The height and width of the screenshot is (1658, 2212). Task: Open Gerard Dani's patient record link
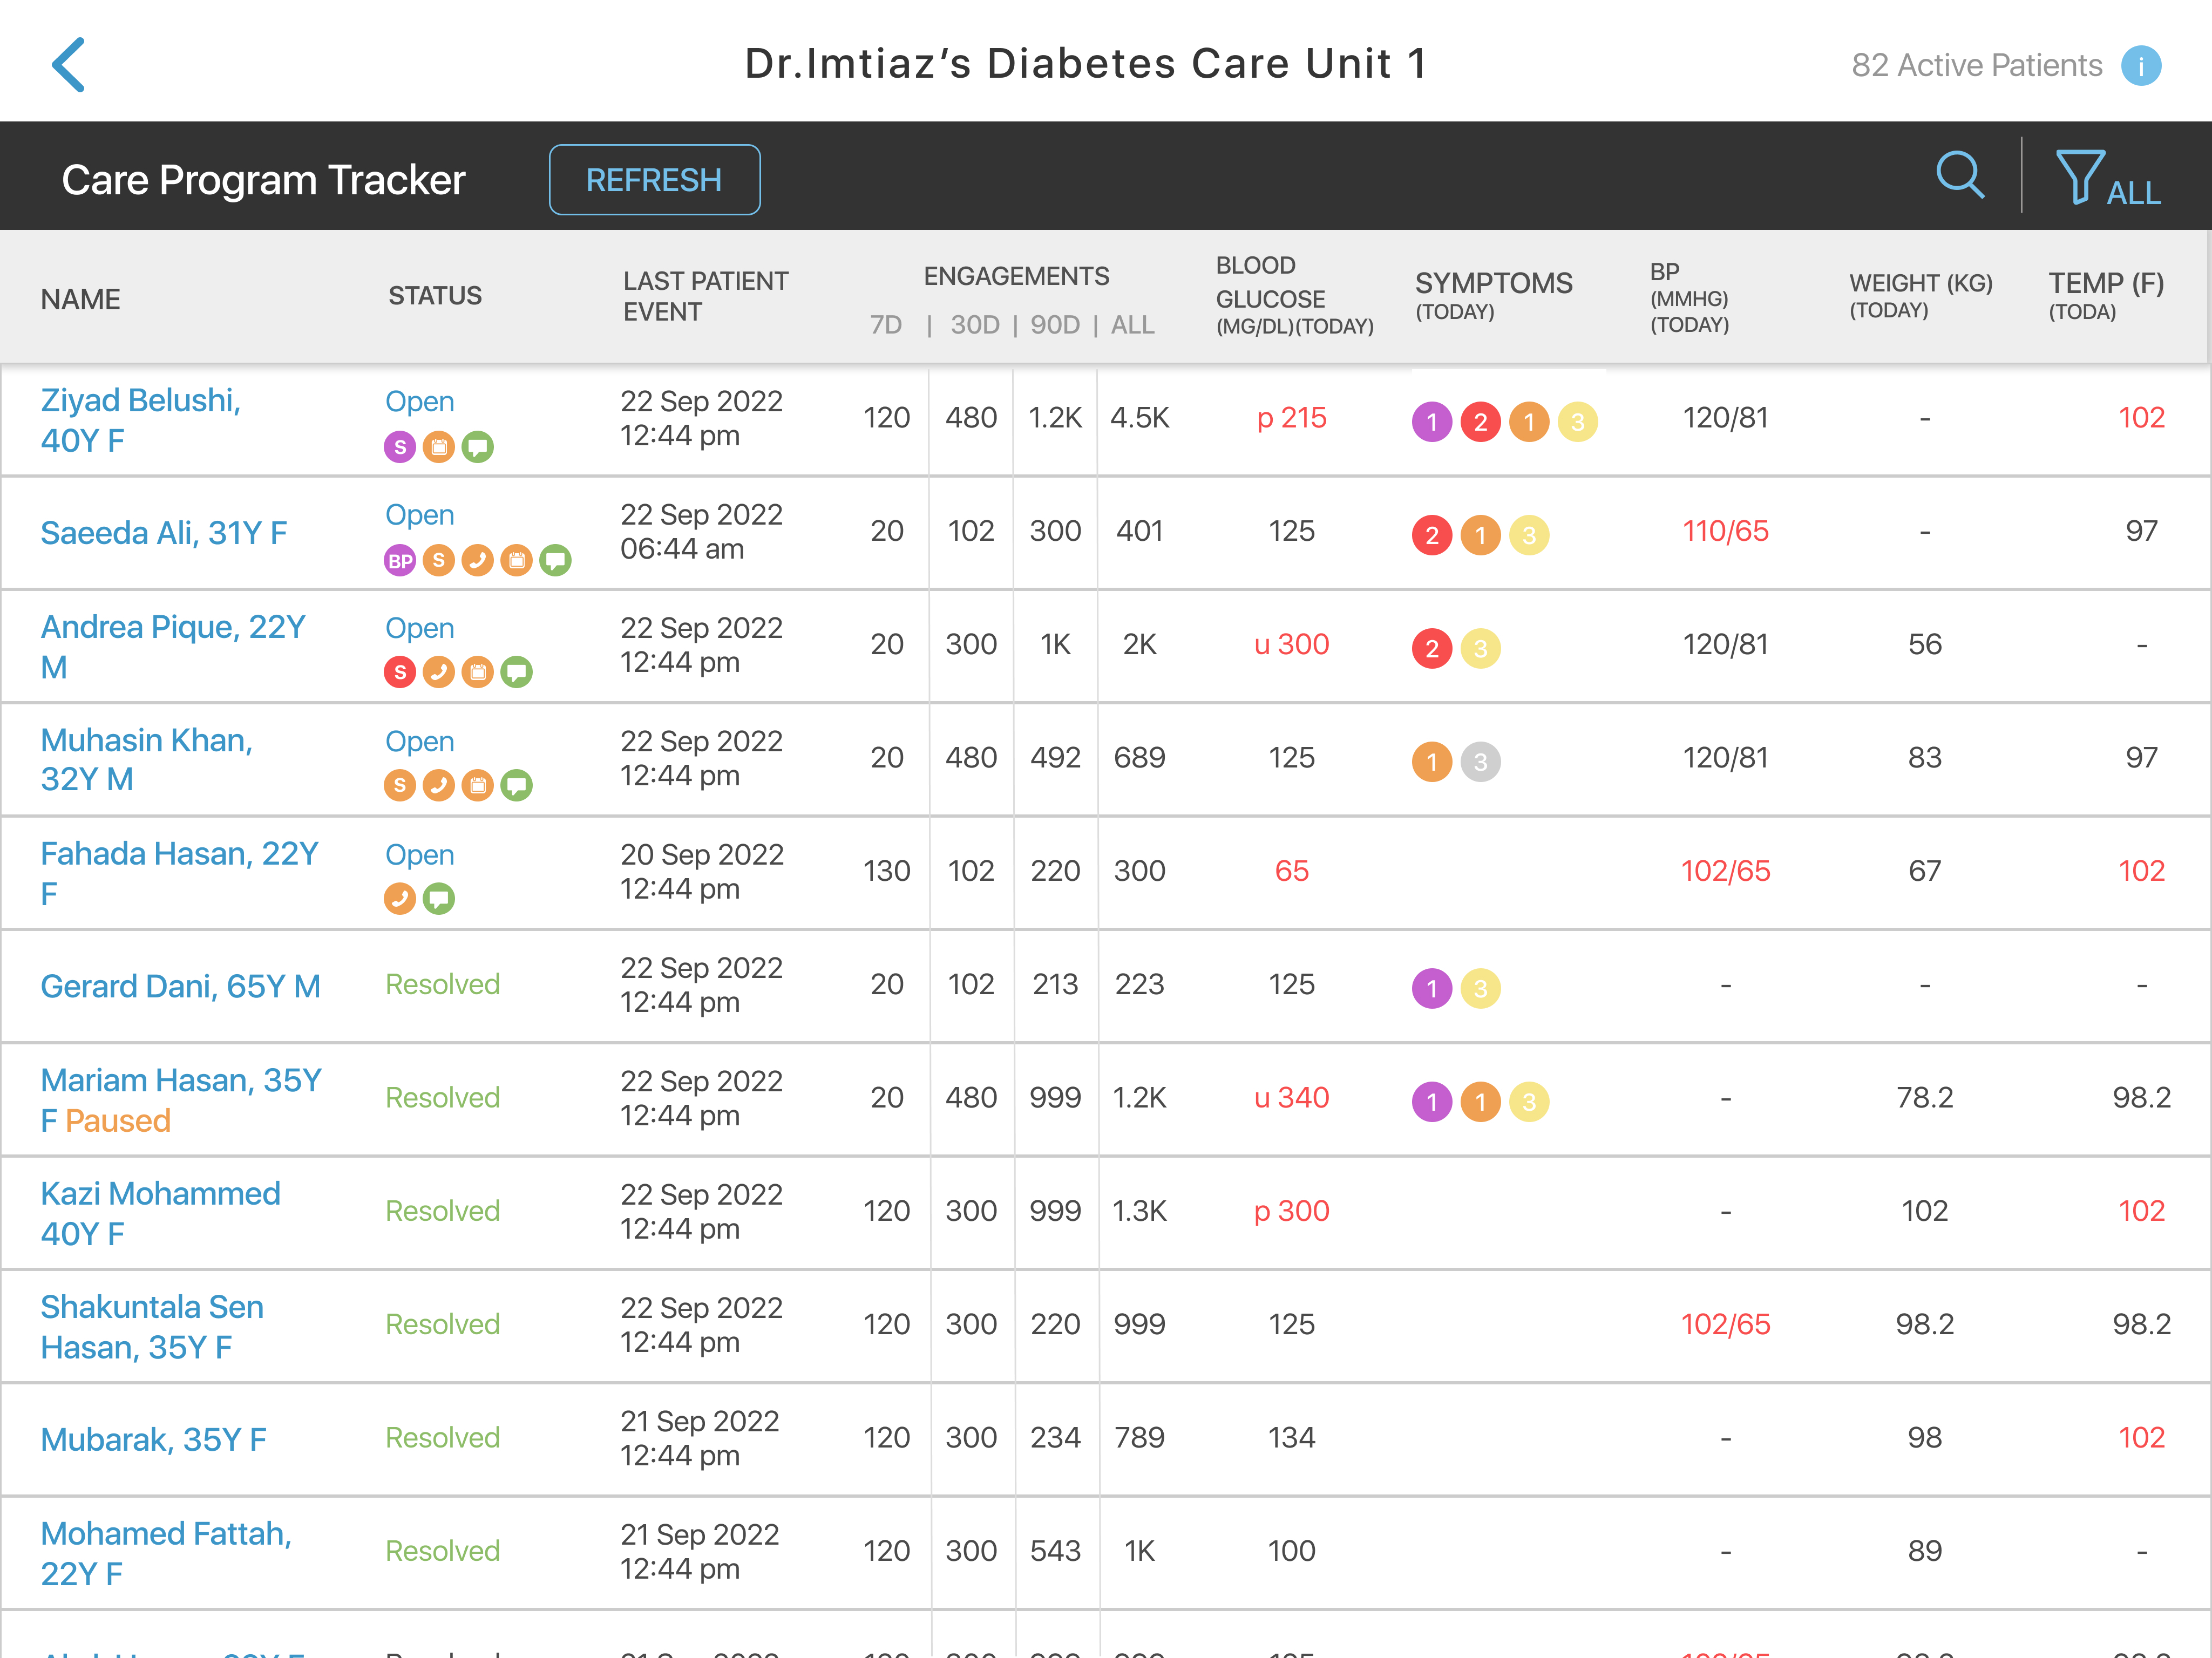tap(180, 986)
